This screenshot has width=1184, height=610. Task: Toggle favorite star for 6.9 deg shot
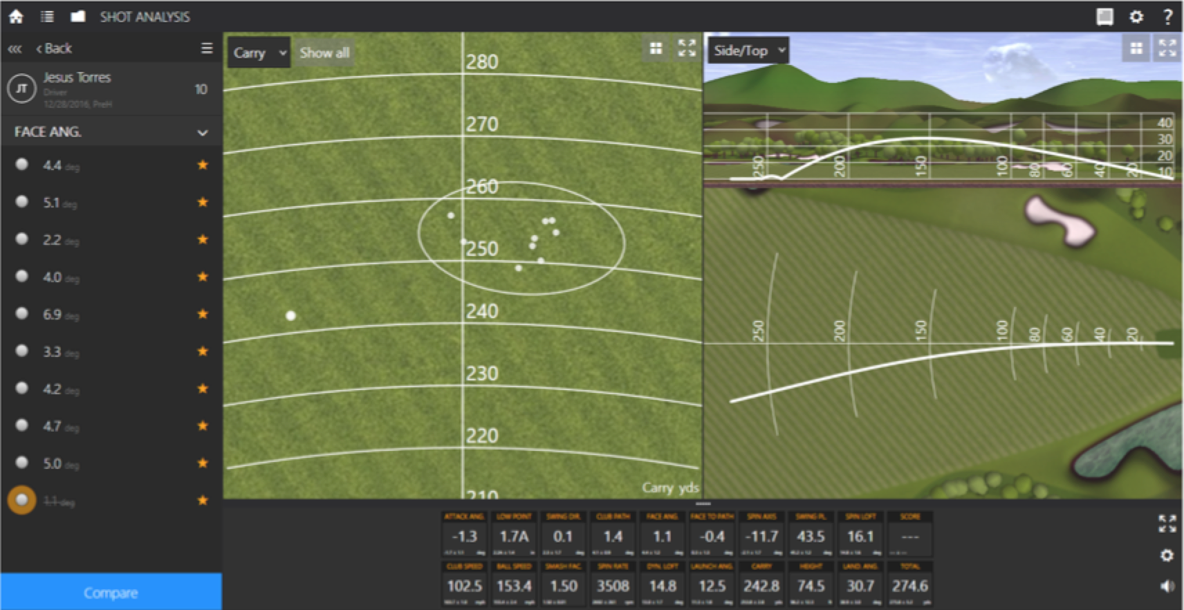click(203, 314)
